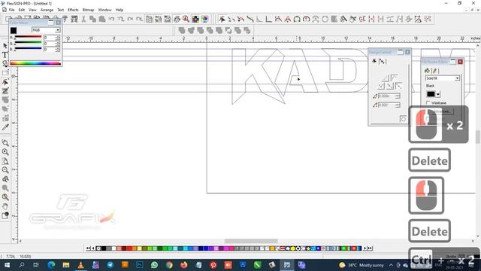Screen dimensions: 481x271
Task: Open the File menu
Action: (x=12, y=10)
